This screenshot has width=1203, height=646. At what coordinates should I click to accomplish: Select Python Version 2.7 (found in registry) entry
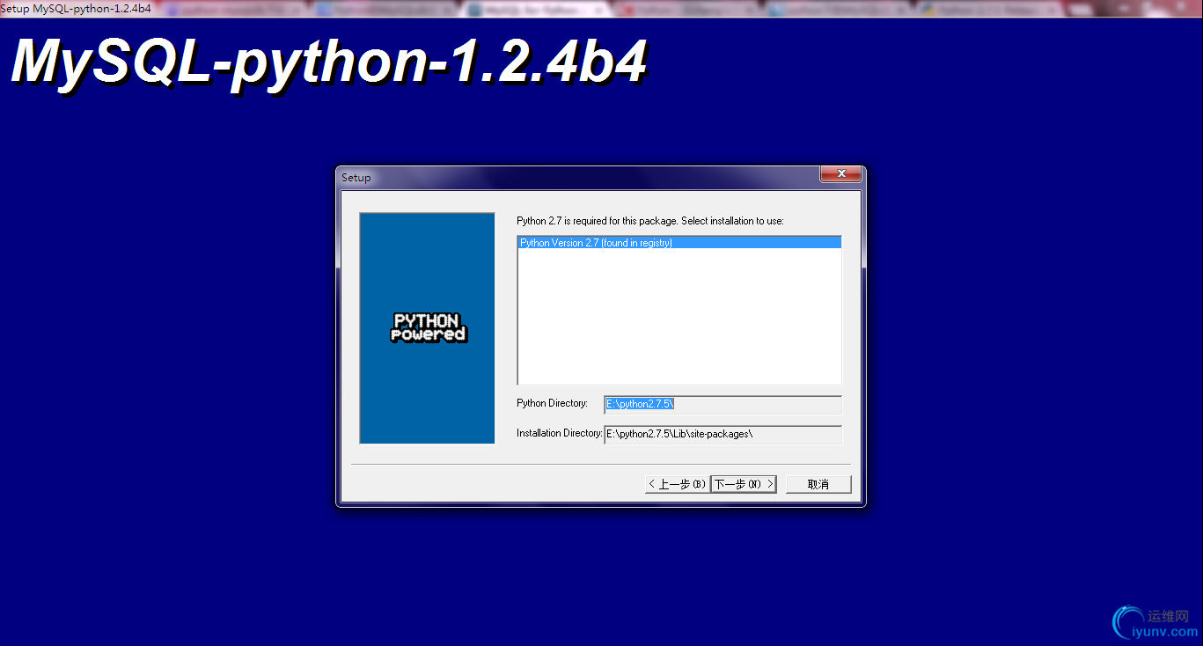679,243
